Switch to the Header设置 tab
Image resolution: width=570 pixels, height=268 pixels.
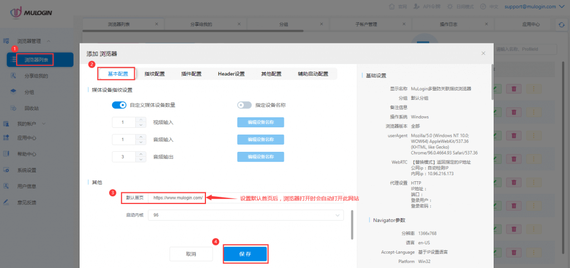[x=231, y=74]
